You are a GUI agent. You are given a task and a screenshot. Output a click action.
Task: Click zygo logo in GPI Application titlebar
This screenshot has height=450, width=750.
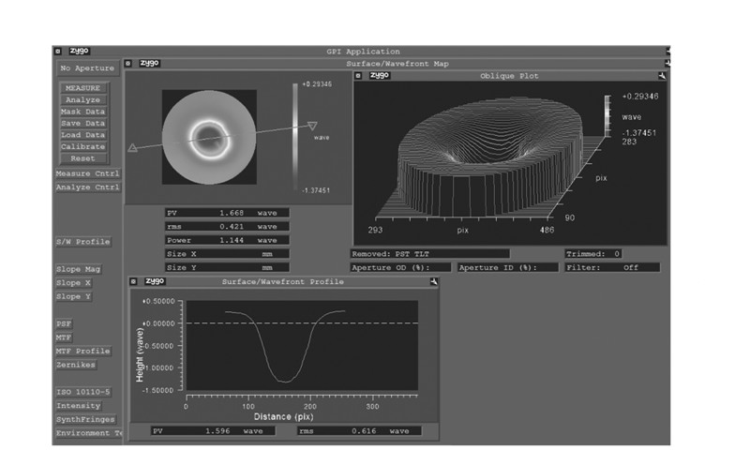80,51
